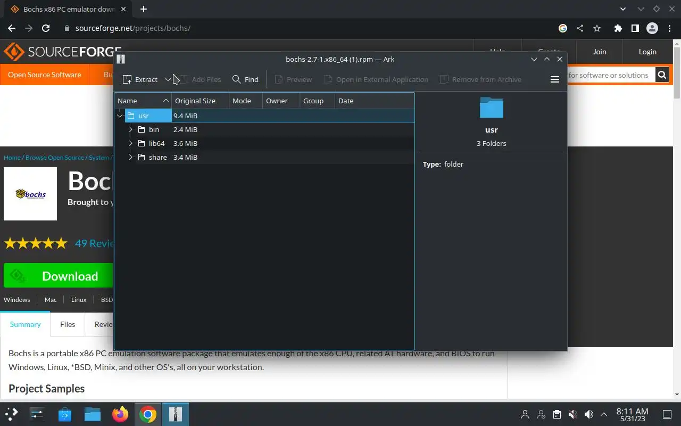Click the Find toolbar button

point(245,79)
